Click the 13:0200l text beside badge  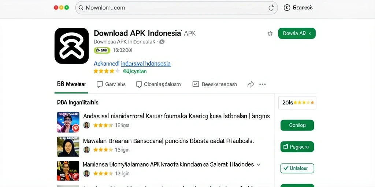click(122, 50)
